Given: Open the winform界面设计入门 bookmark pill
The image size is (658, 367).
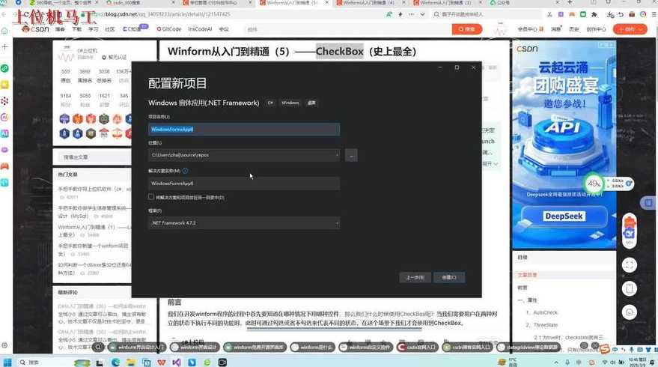Looking at the screenshot, I should 137,348.
